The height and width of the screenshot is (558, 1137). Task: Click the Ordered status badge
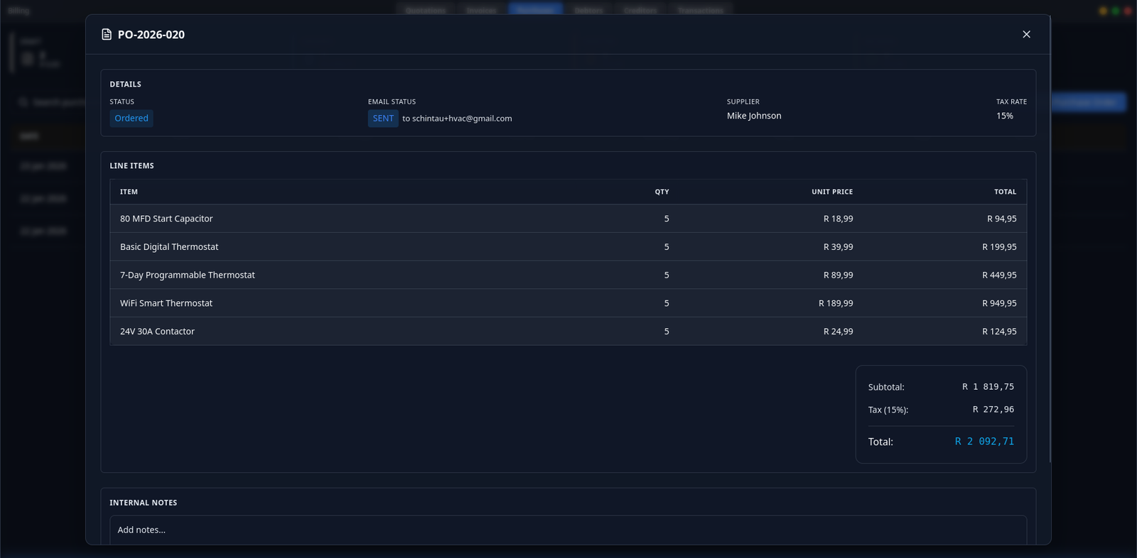tap(131, 119)
